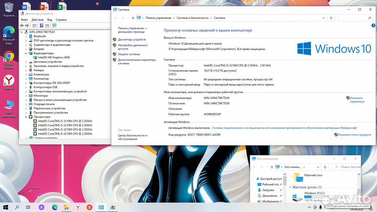Expand the Камеры node
This screenshot has width=377, height=212.
pos(26,70)
